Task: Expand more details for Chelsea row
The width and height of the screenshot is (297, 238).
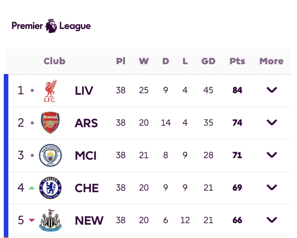Action: (x=272, y=187)
